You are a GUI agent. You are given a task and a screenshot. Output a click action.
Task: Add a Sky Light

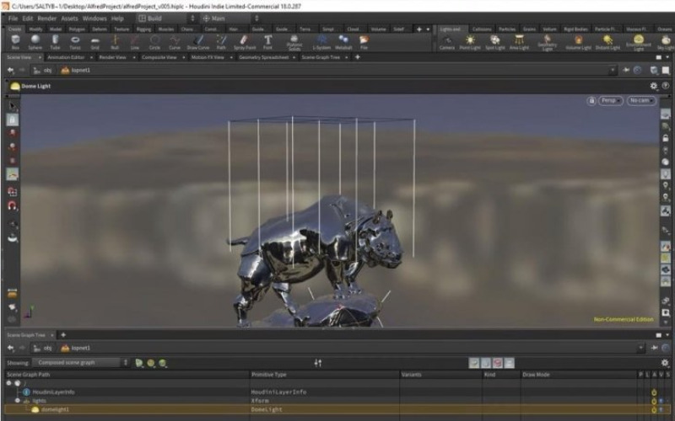pos(666,42)
